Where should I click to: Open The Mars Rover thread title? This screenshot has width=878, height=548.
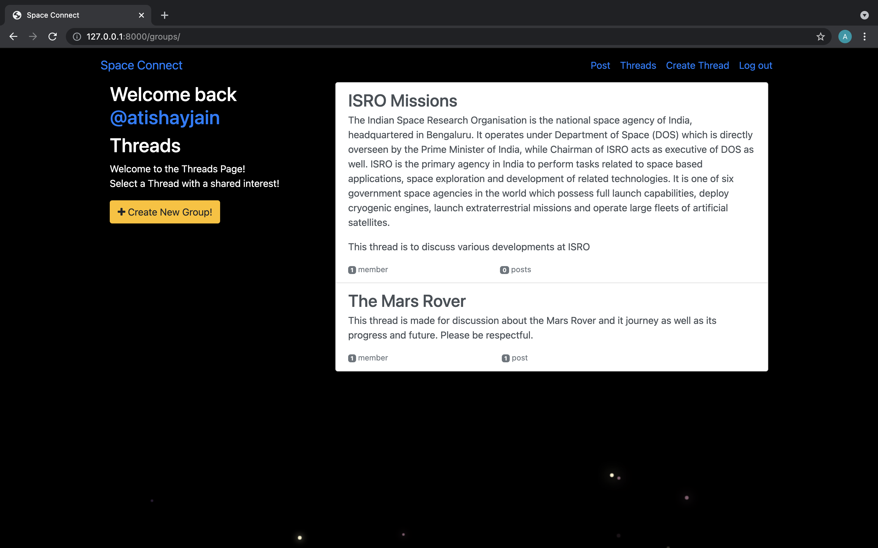point(407,301)
